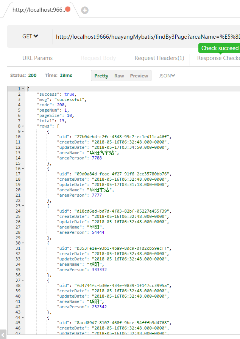Click the status value 200

click(32, 76)
